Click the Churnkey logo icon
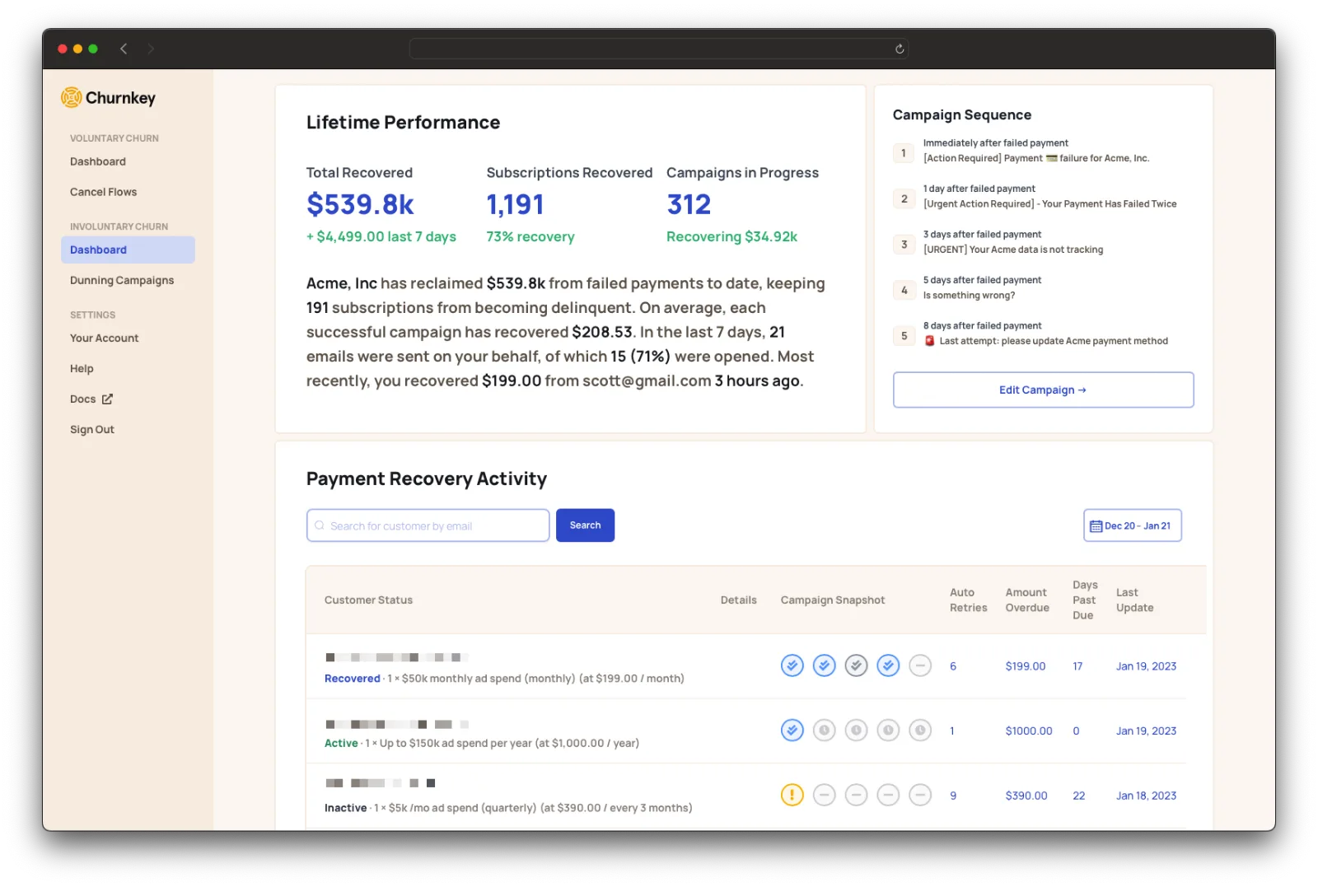Image resolution: width=1318 pixels, height=887 pixels. click(72, 97)
